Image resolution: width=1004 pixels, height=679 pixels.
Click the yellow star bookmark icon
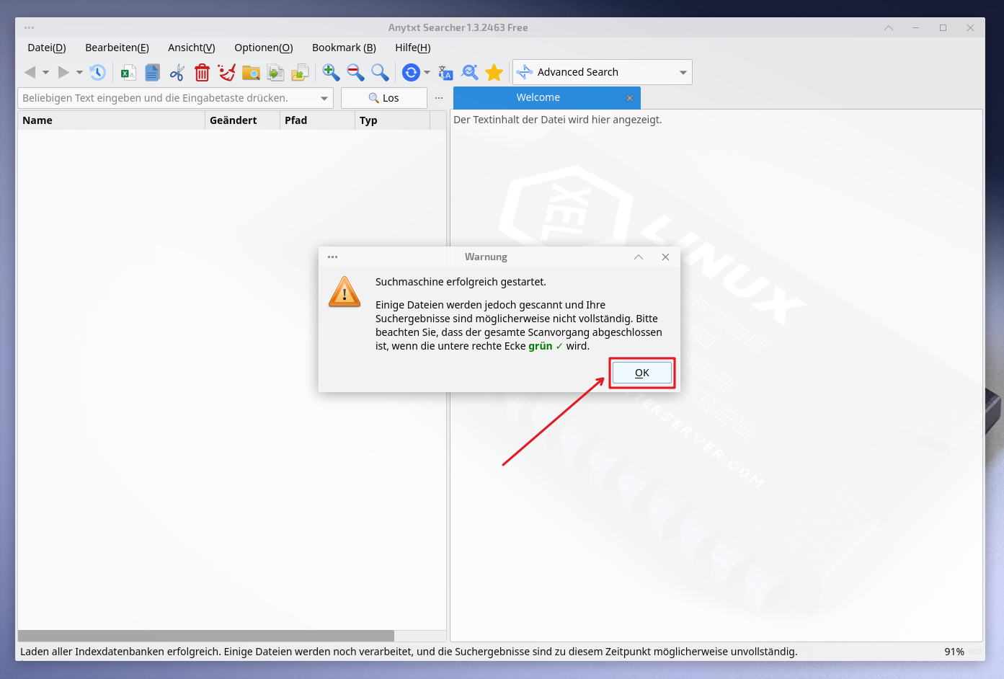pos(494,72)
